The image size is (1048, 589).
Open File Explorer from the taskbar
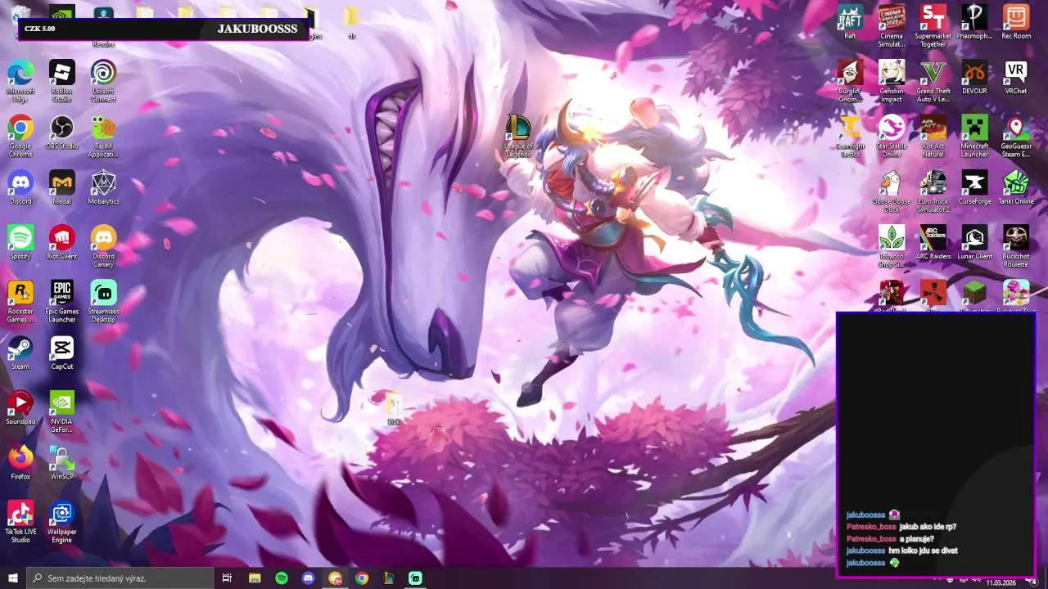click(255, 578)
